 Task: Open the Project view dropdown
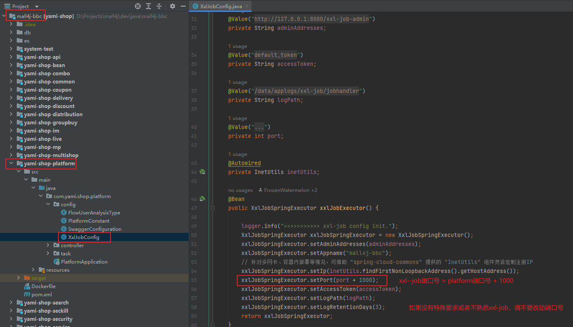(37, 7)
